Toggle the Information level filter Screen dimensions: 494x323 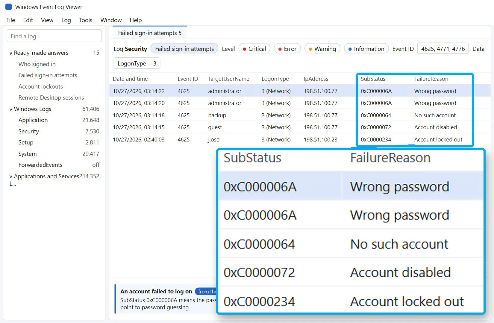[x=366, y=49]
